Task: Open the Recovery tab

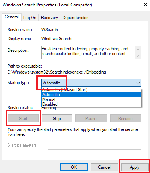Action: click(49, 18)
